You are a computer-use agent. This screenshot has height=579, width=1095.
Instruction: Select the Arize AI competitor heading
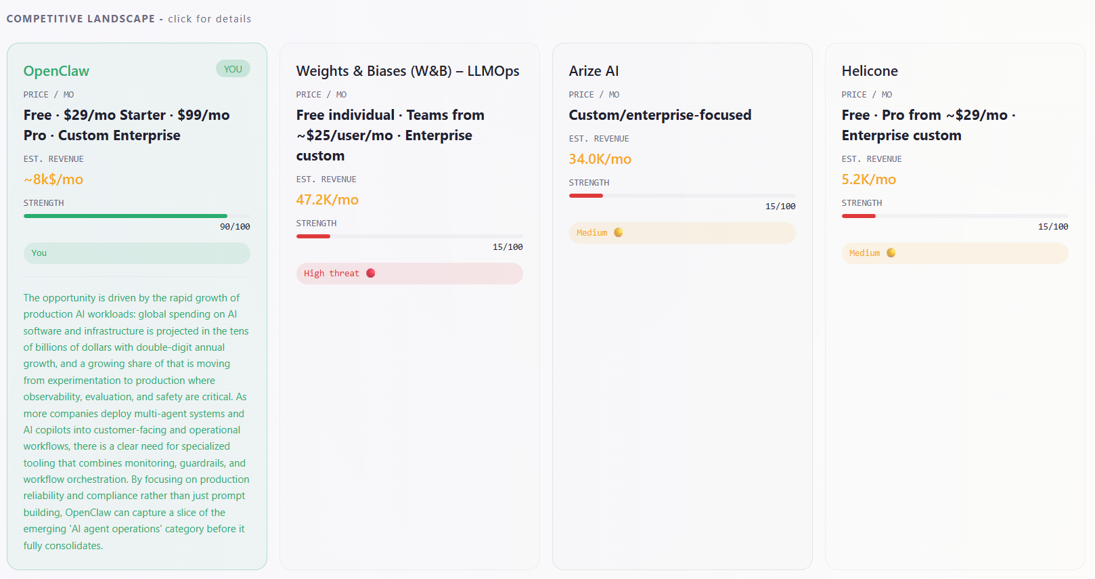point(594,71)
